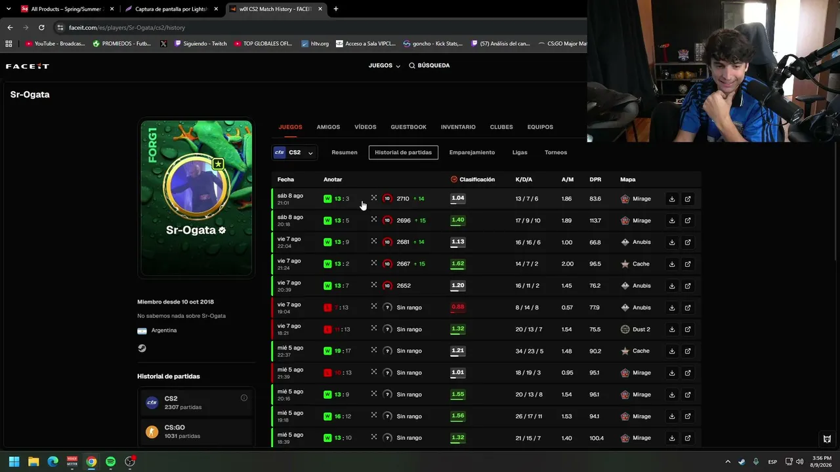Open the 19:04 Anubis match external link
This screenshot has height=472, width=840.
(x=688, y=307)
